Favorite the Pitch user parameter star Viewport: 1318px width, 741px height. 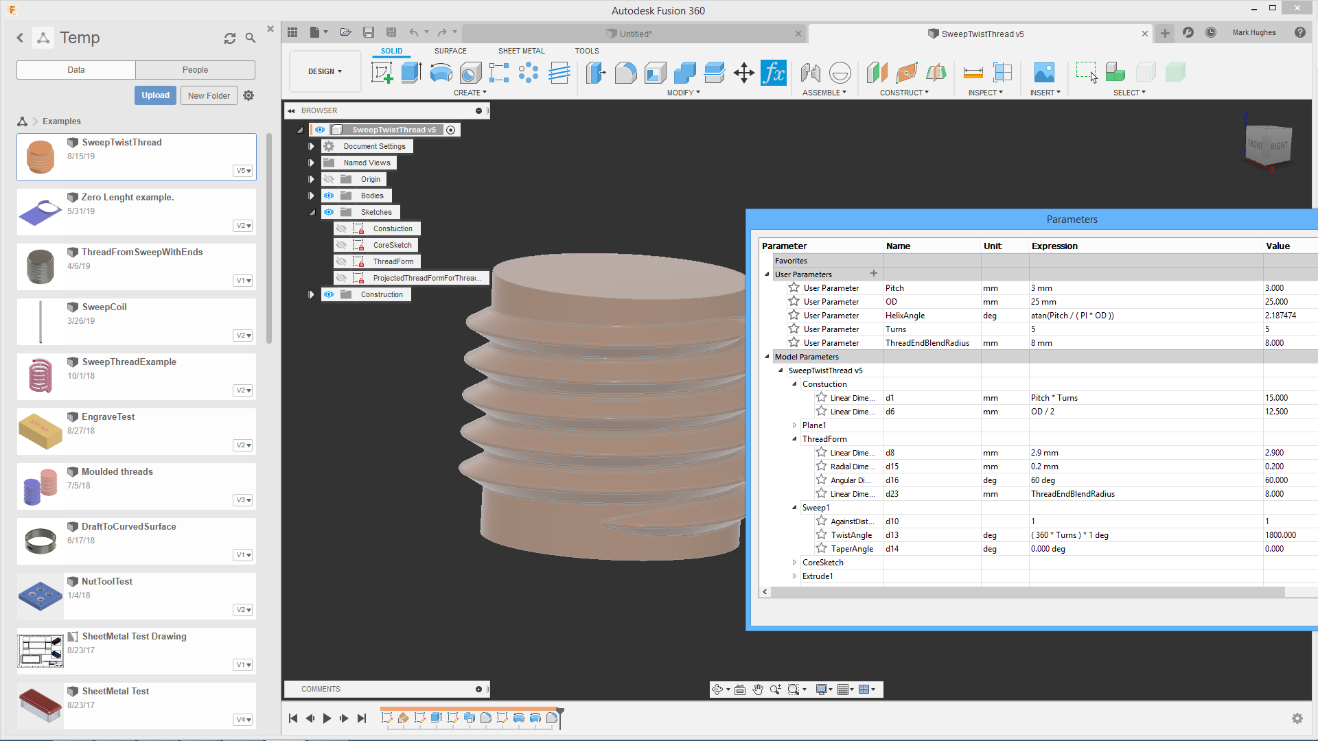point(794,287)
